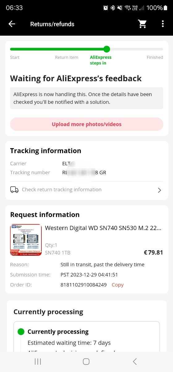Tap the Android recent apps button
This screenshot has height=372, width=173.
(x=38, y=361)
